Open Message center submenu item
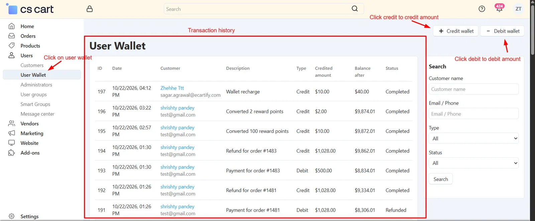This screenshot has height=221, width=535. point(37,114)
